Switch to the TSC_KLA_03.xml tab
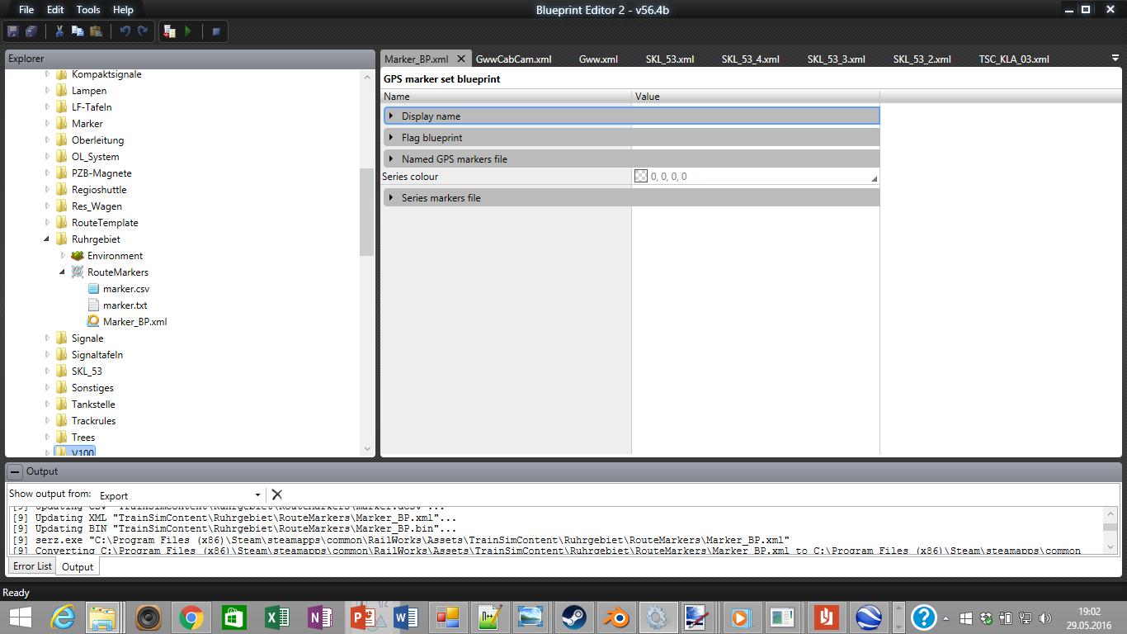The image size is (1127, 634). click(x=1014, y=59)
